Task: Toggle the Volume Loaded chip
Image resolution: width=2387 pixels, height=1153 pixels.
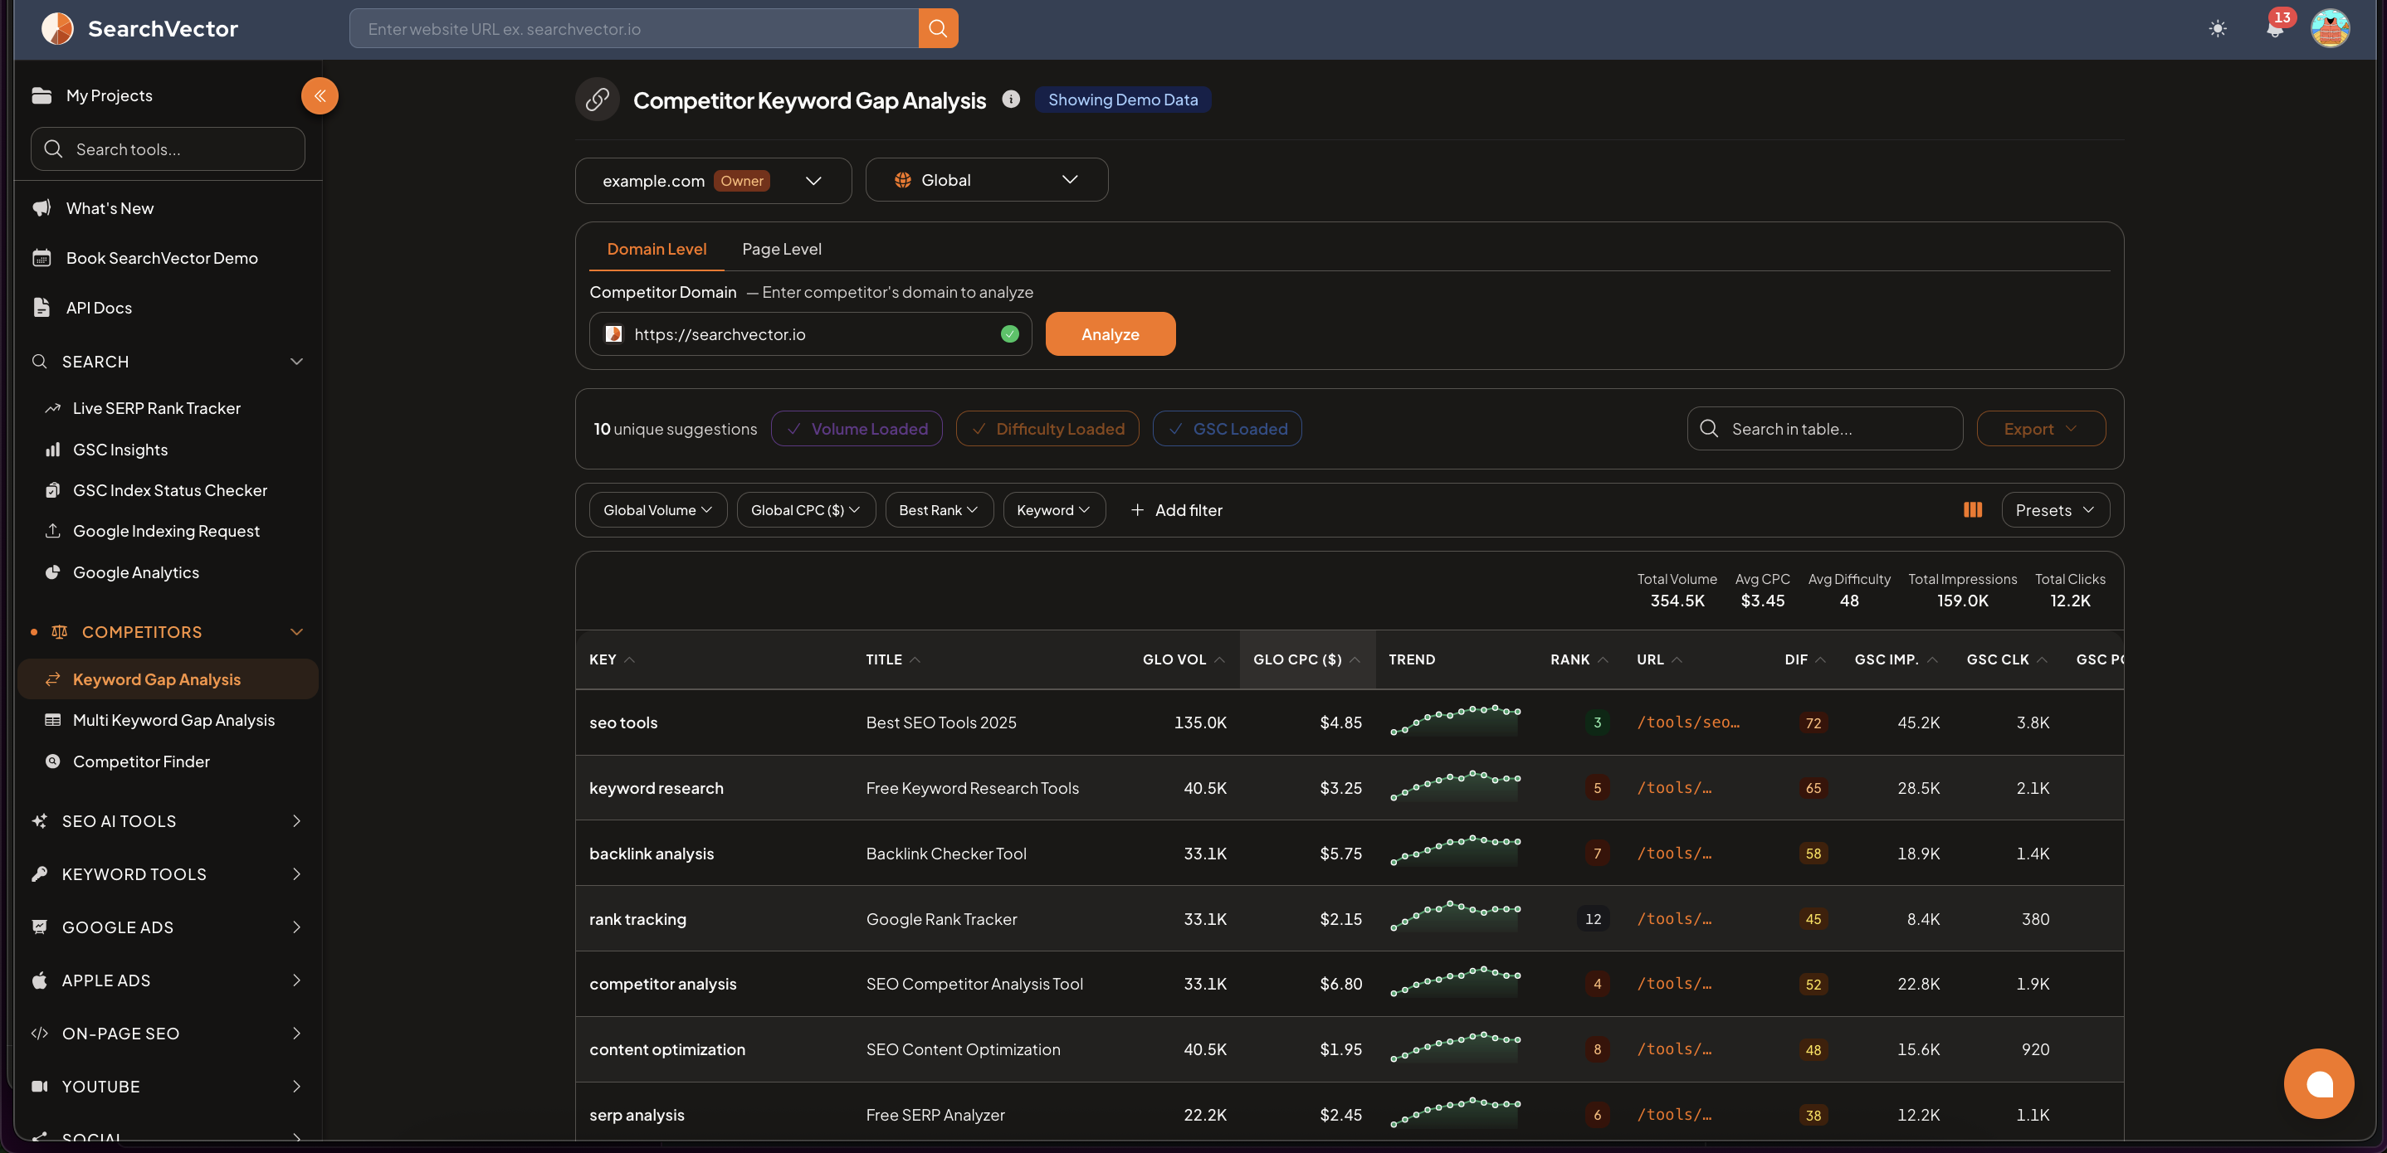Action: point(857,429)
